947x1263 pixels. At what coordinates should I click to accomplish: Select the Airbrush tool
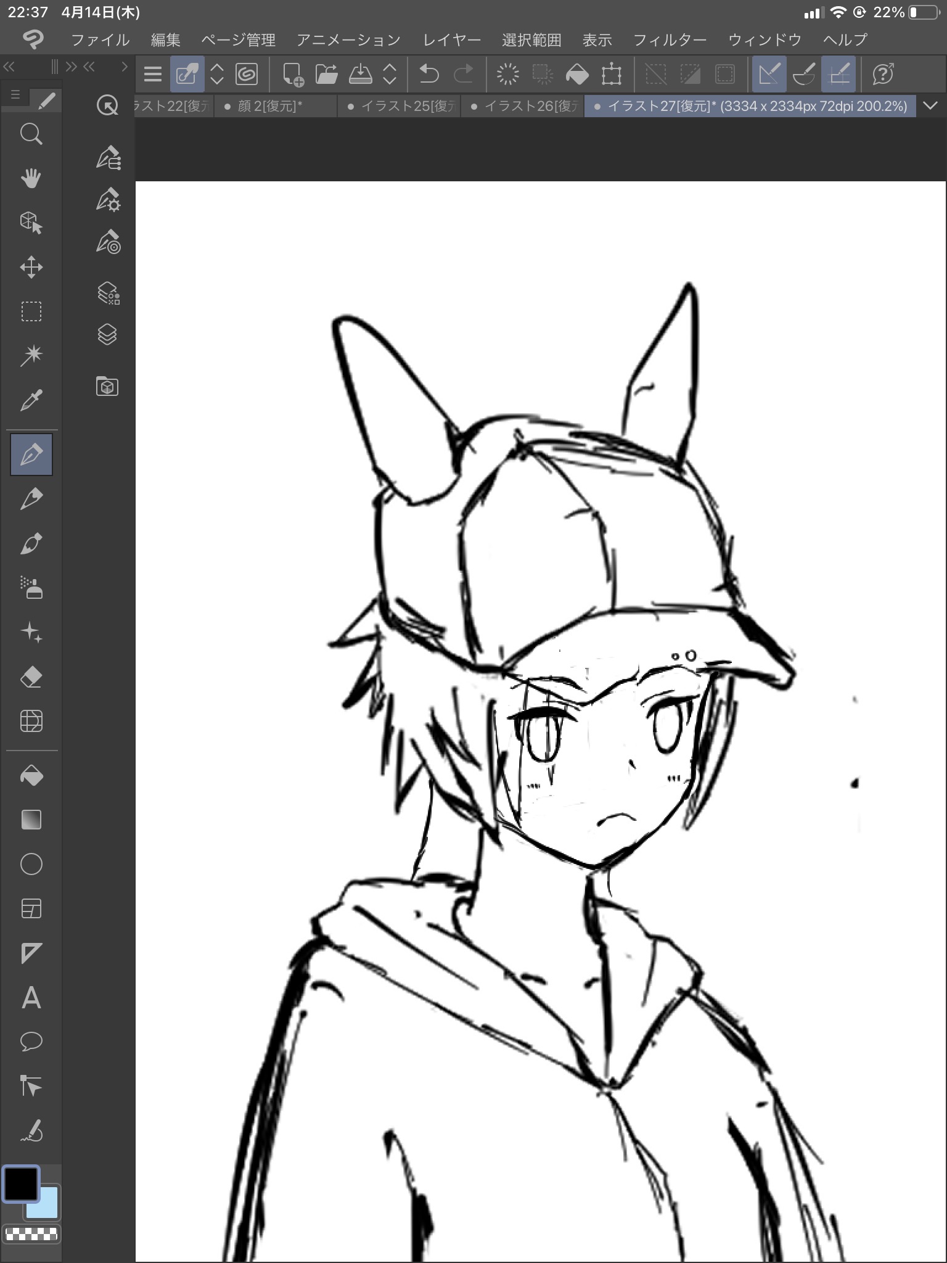pyautogui.click(x=31, y=588)
